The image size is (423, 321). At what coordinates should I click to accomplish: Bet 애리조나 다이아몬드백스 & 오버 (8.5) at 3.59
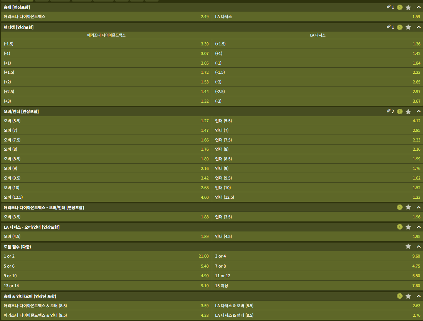tap(106, 306)
